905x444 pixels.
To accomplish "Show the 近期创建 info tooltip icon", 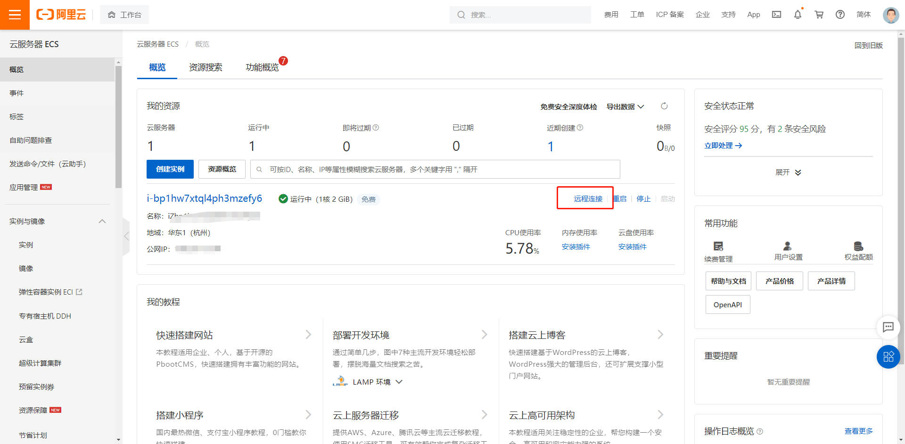I will pos(580,127).
